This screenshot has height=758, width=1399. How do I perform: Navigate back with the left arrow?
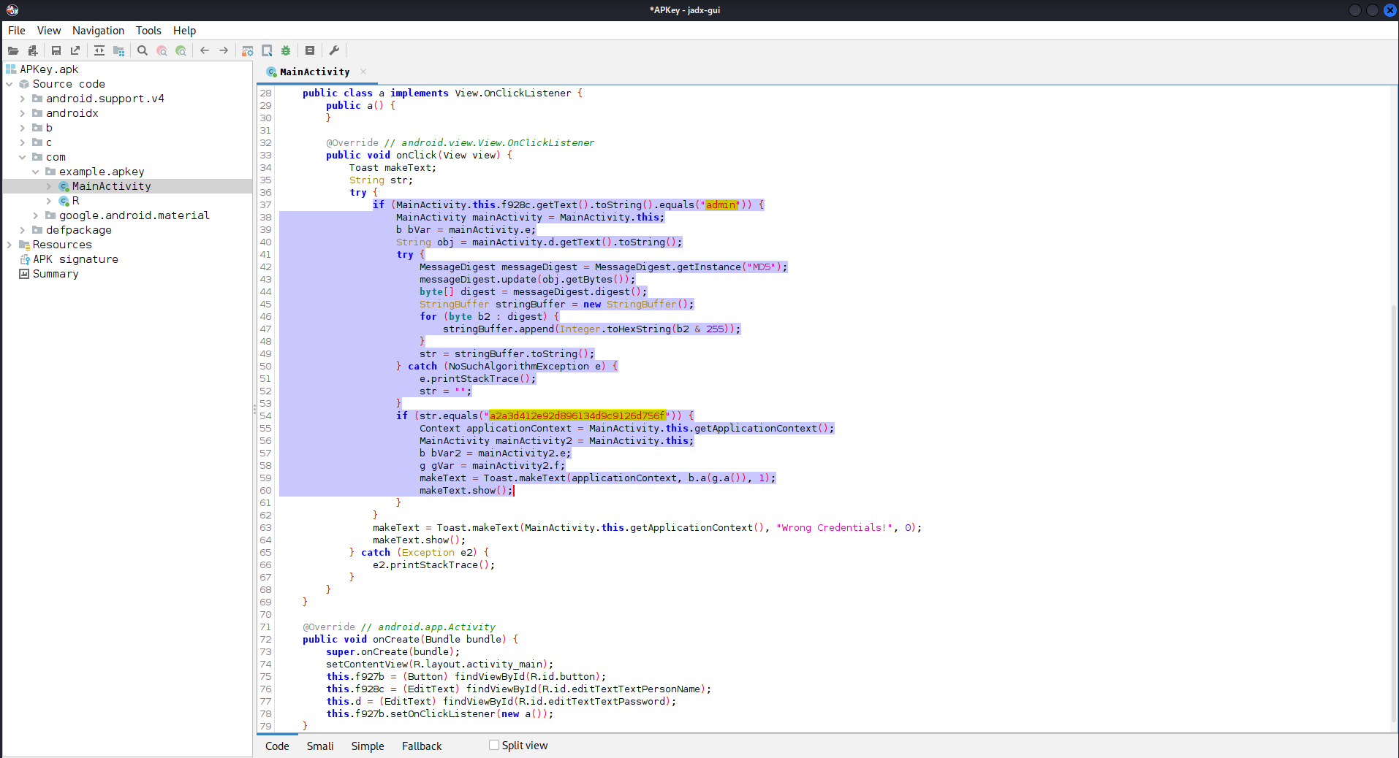coord(205,50)
